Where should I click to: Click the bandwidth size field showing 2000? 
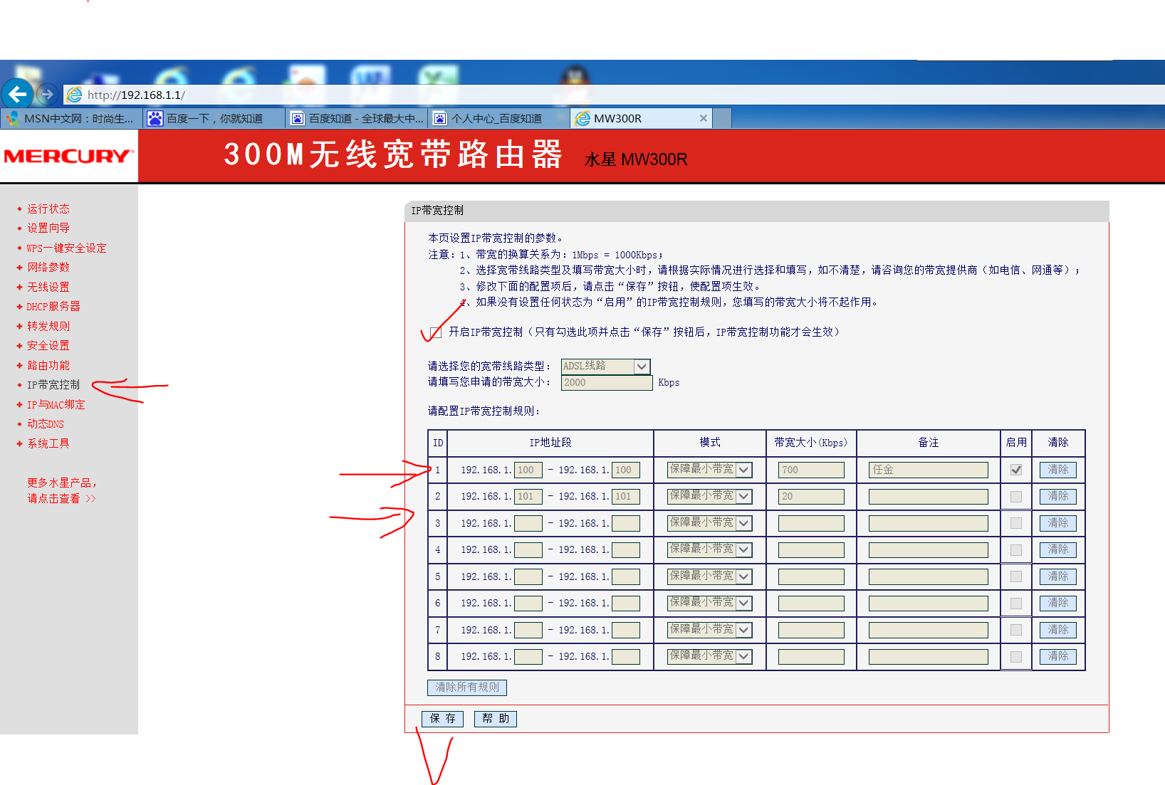point(607,382)
